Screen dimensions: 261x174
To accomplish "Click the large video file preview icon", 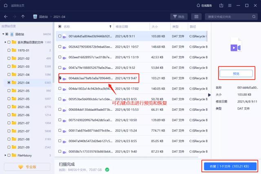I will point(236,45).
